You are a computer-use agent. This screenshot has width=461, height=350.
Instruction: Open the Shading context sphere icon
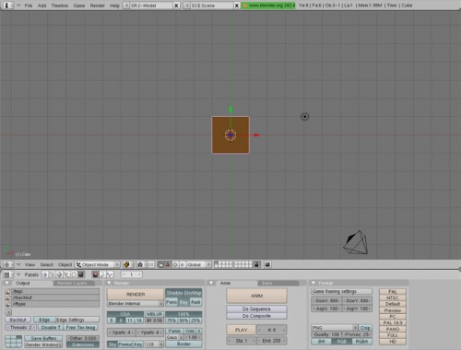pyautogui.click(x=59, y=274)
